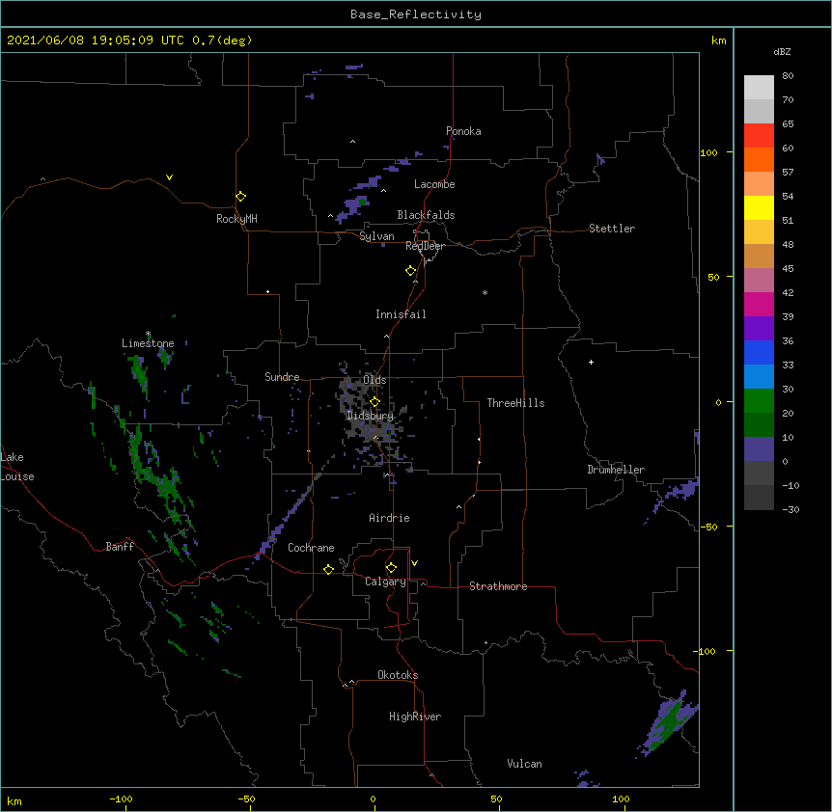Screen dimensions: 832x812
Task: Click the Strathmore city label
Action: [498, 586]
